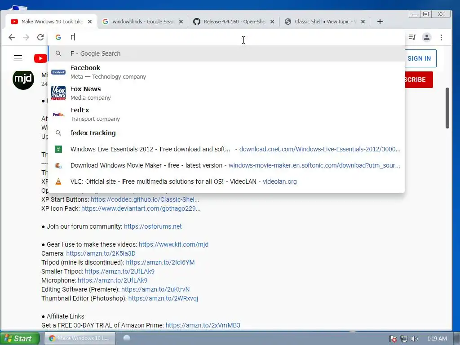Select the Fox News suggestion
This screenshot has width=460, height=345.
226,93
